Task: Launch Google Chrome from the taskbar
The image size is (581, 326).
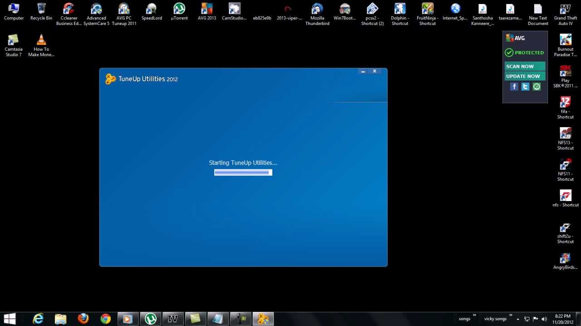Action: pyautogui.click(x=105, y=319)
